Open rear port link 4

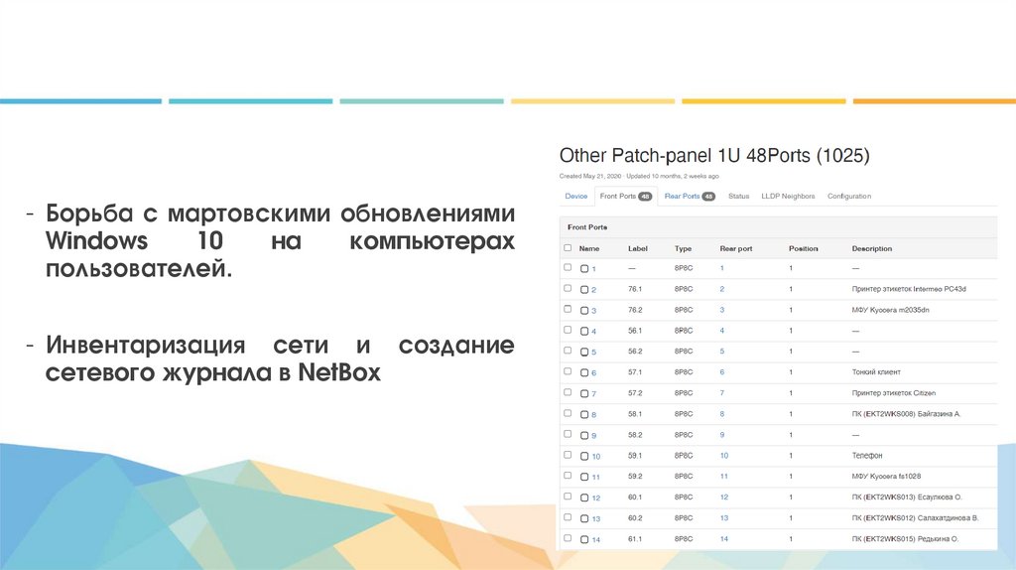pyautogui.click(x=722, y=331)
